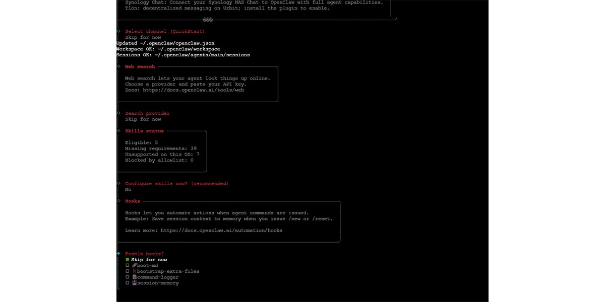Click the Hooks section header
605x302 pixels.
point(132,201)
